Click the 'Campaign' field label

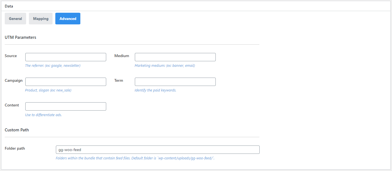[14, 80]
